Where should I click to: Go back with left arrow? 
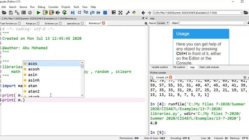click(x=143, y=13)
